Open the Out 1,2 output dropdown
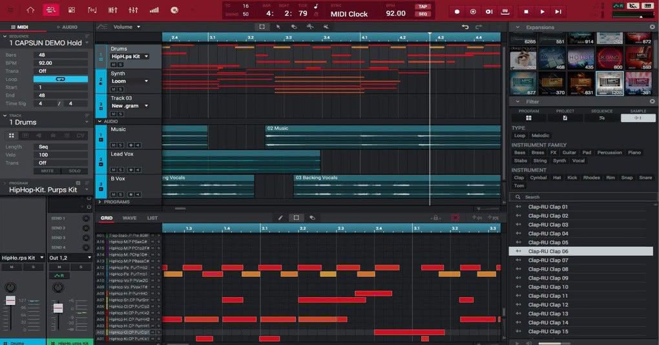 click(x=70, y=258)
